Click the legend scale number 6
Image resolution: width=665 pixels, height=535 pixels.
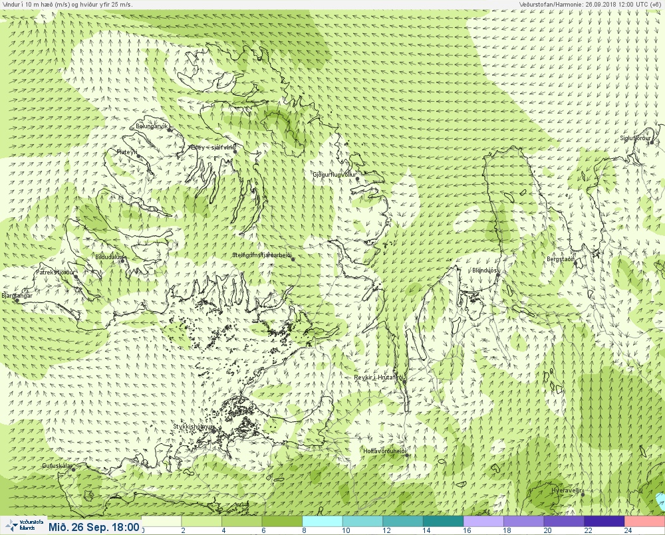coord(263,530)
